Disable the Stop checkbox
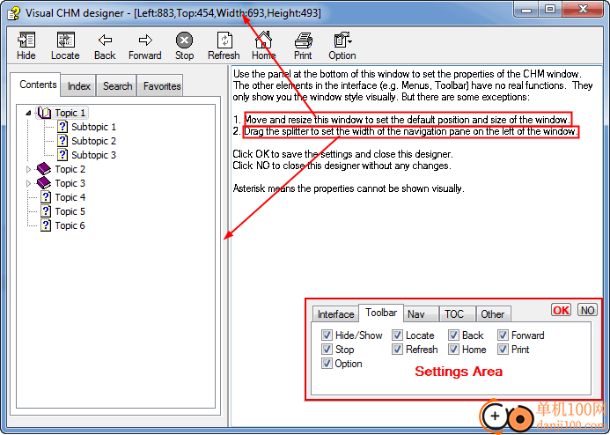 coord(327,349)
